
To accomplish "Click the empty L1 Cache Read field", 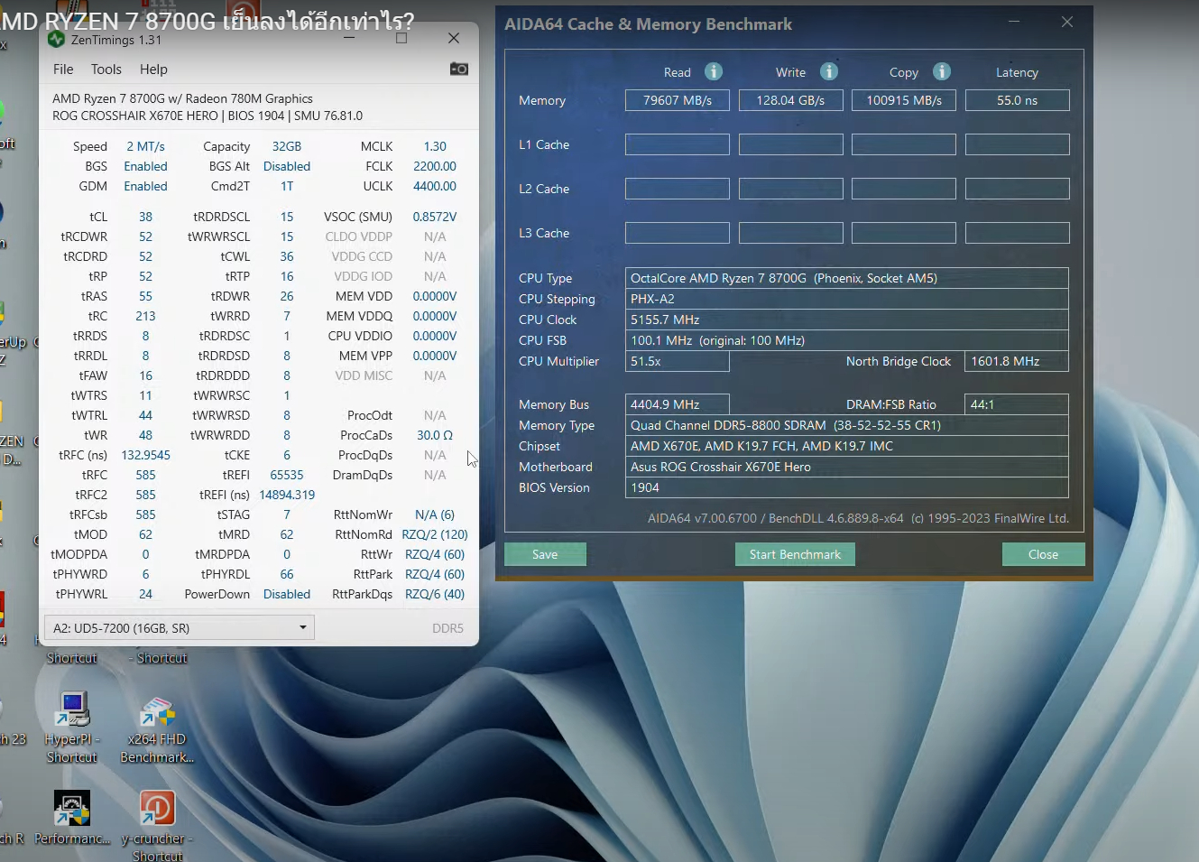I will pyautogui.click(x=678, y=144).
